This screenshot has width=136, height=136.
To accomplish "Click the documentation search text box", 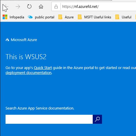I will (x=49, y=119).
